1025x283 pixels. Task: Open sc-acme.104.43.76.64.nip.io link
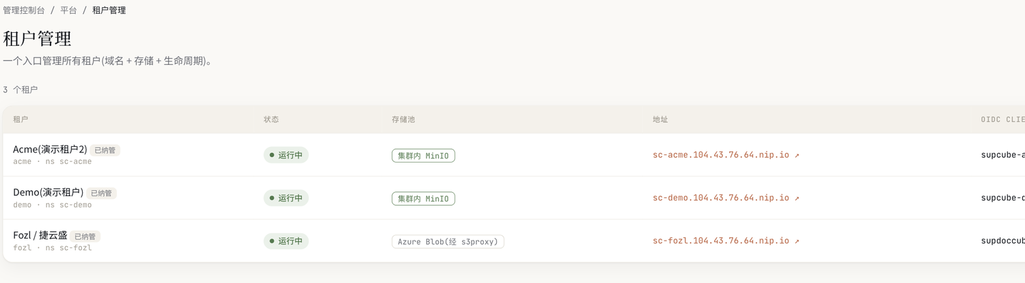coord(721,155)
